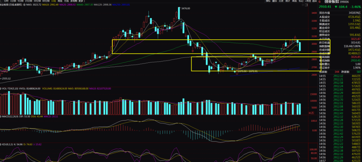Open the 统计 statistics toolbar button

pos(288,1)
